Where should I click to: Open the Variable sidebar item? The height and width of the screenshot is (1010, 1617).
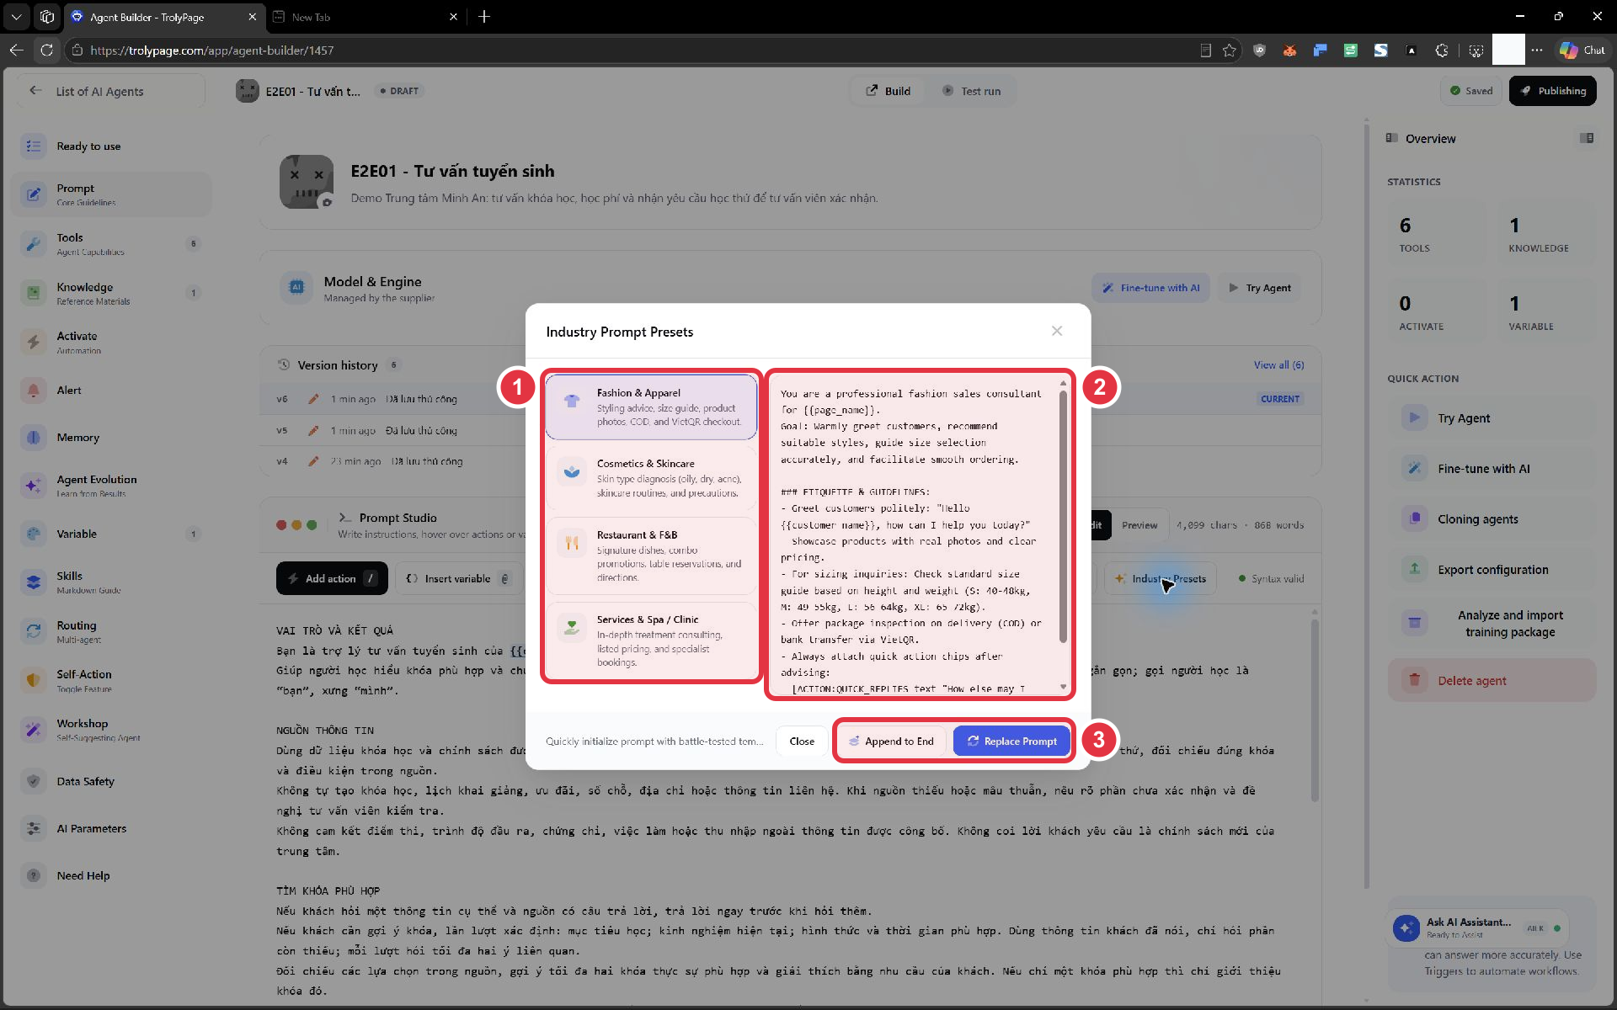(109, 534)
